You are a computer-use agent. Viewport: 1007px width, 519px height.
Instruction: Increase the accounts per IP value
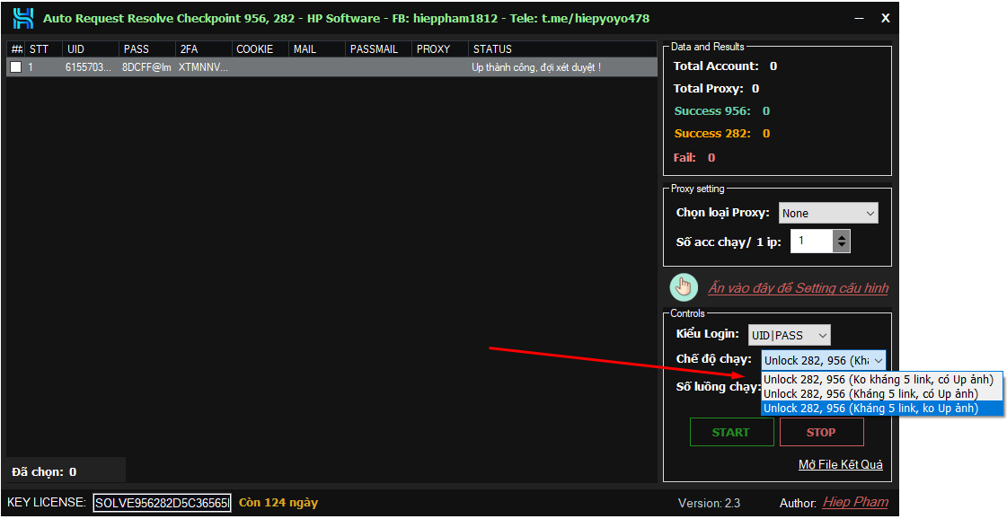click(x=841, y=236)
